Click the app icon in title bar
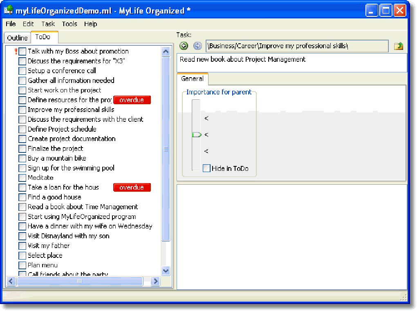Screen dimensions: 417x311 coord(9,10)
